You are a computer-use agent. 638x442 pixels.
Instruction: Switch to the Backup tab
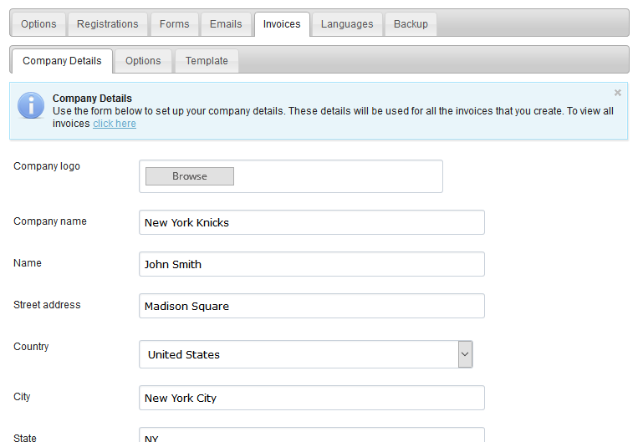[411, 24]
